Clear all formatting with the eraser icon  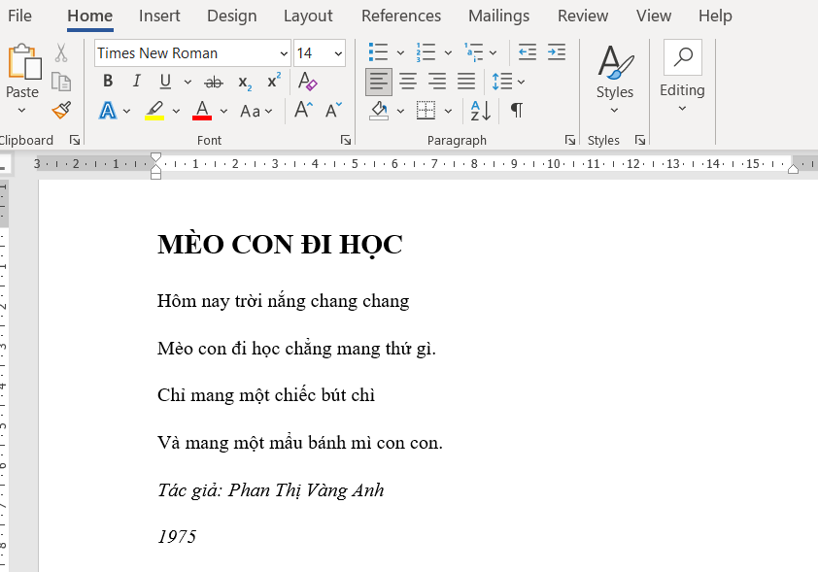pos(307,82)
